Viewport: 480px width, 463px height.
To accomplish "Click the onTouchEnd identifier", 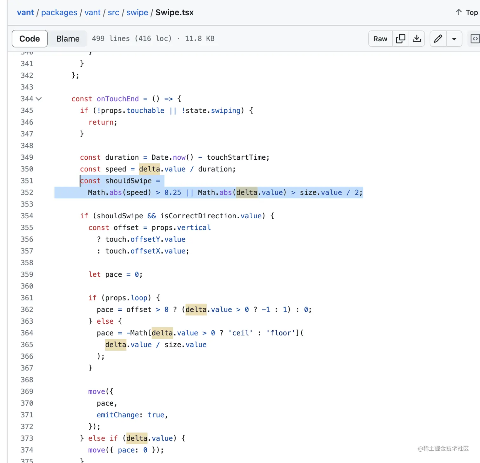I will pyautogui.click(x=118, y=99).
